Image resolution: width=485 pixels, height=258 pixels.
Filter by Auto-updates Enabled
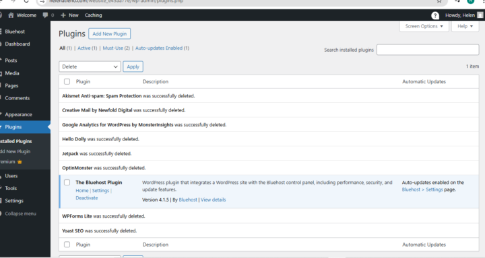click(159, 48)
